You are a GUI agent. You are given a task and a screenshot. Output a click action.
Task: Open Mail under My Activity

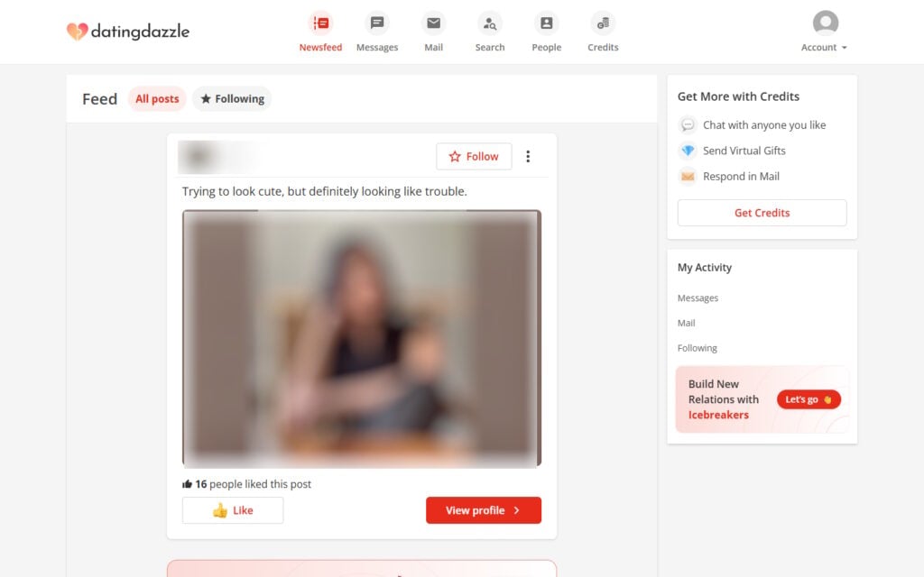[686, 323]
